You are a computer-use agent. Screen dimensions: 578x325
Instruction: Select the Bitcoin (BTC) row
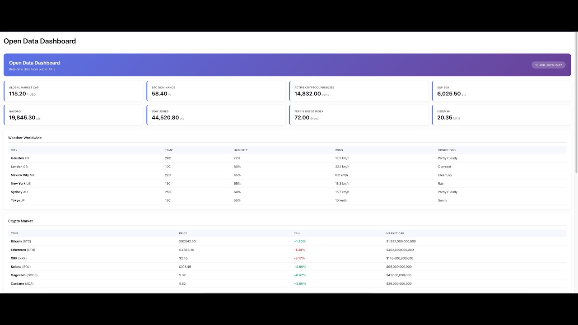287,241
